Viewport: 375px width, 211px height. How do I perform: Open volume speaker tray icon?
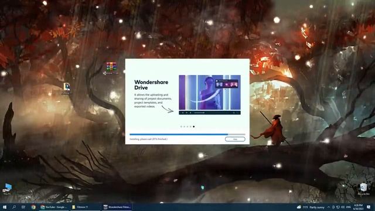[x=342, y=207]
